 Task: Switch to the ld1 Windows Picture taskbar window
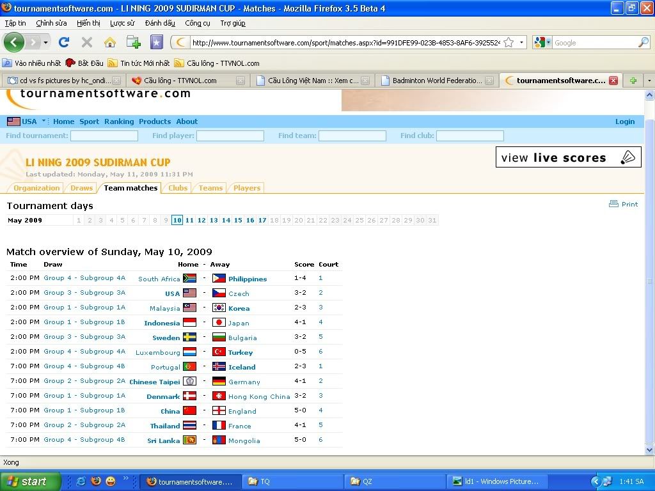click(496, 481)
